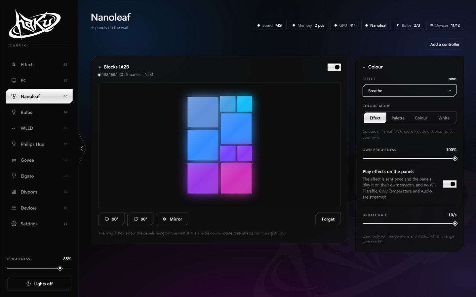Viewport: 476px width, 297px height.
Task: Open the Devices 11/12 status chip
Action: click(x=445, y=25)
